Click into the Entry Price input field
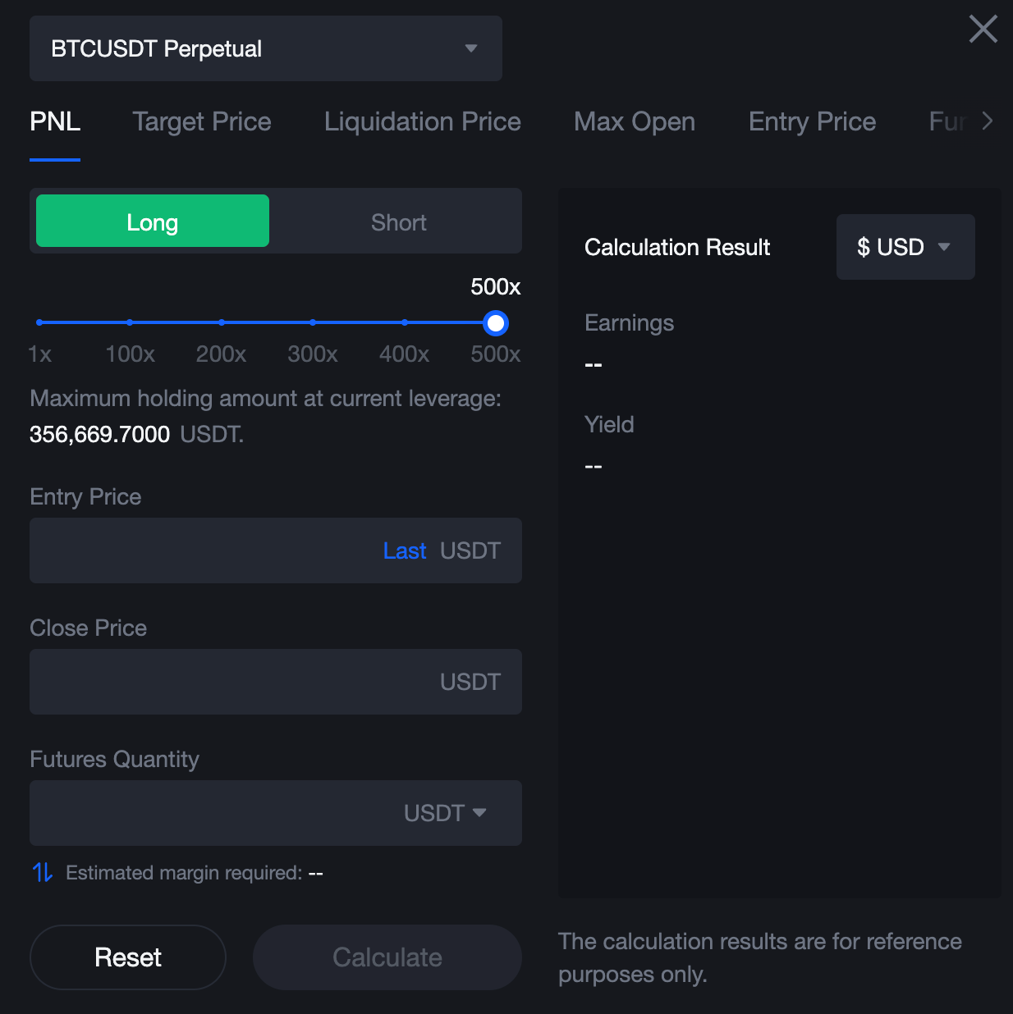Viewport: 1013px width, 1014px height. tap(205, 550)
